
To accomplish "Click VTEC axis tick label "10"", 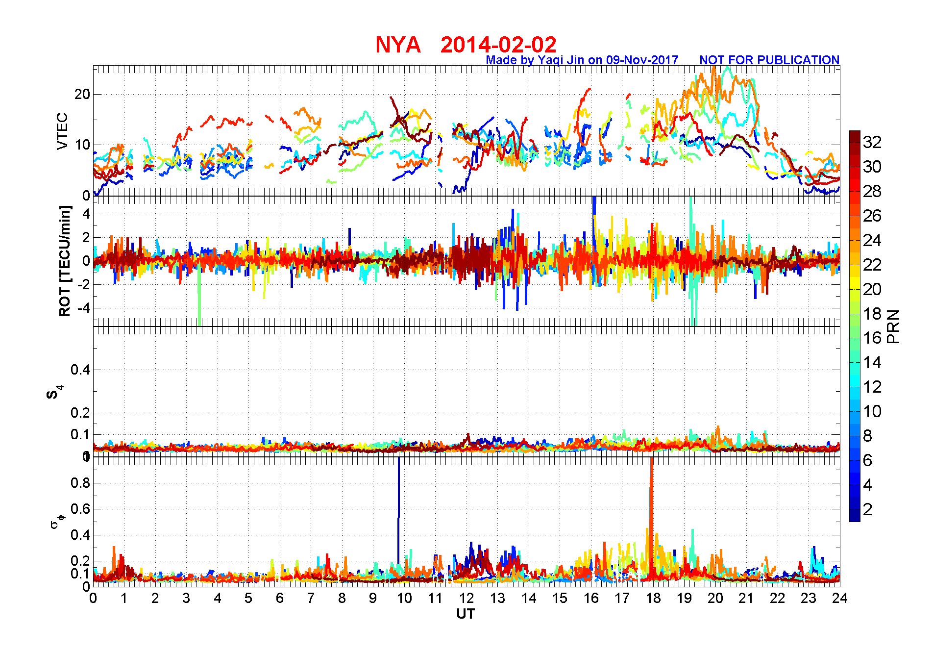I will pos(82,145).
